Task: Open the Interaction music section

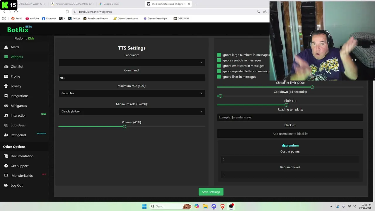Action: point(18,115)
